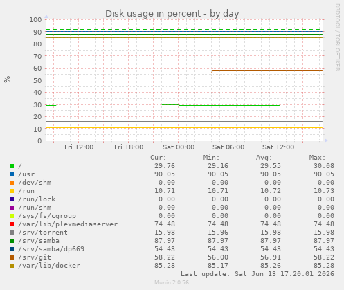Click the purple swatch for /run/shm

pos(12,208)
